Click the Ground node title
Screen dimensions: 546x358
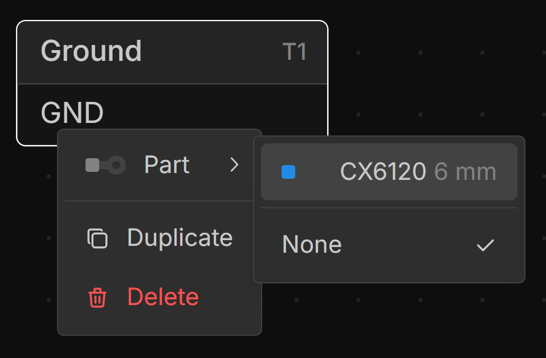[x=91, y=52]
